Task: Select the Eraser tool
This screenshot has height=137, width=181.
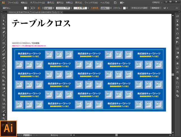Action: click(x=4, y=58)
